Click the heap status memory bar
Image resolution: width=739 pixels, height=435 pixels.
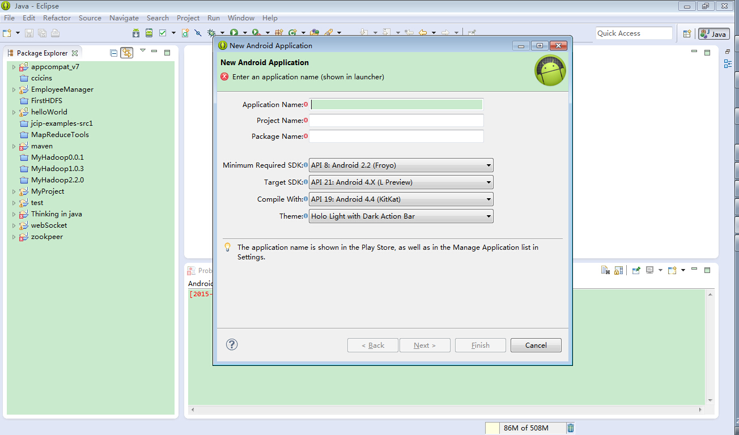(525, 428)
